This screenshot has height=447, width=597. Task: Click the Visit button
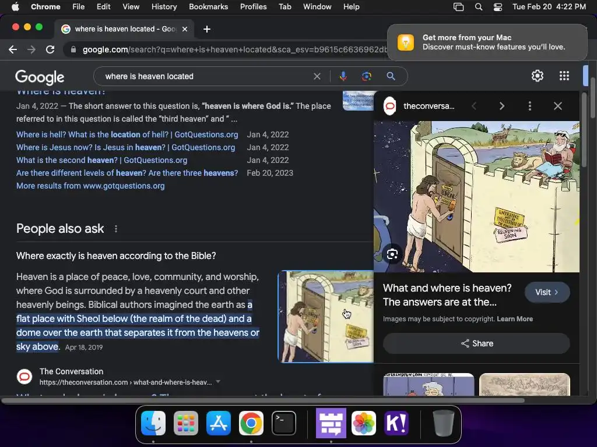[x=547, y=292]
